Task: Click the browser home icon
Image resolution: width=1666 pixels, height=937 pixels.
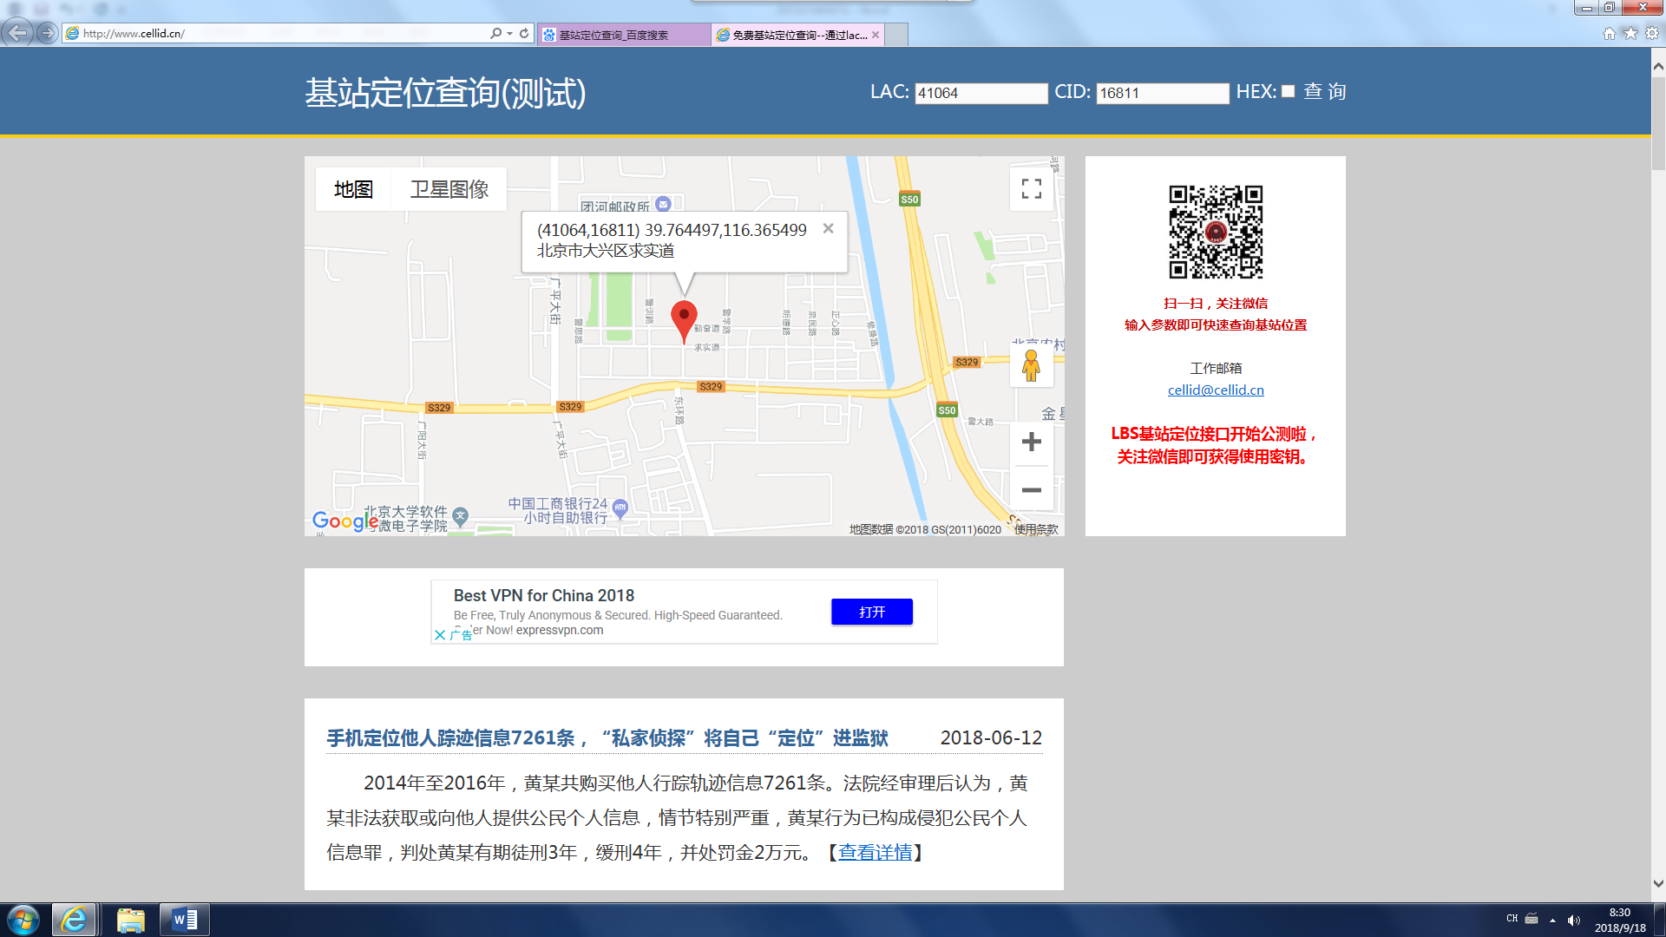Action: pos(1609,33)
